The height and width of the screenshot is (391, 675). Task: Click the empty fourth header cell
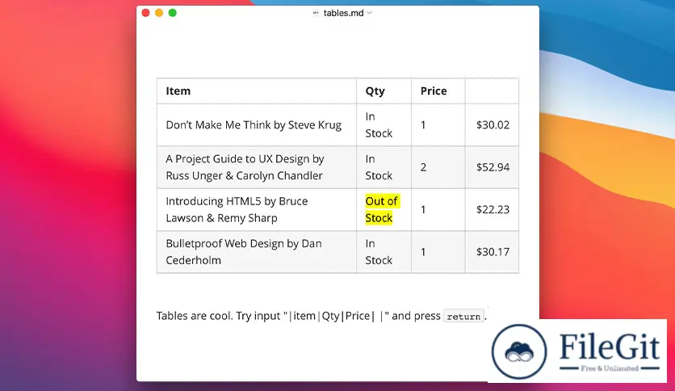coord(492,90)
